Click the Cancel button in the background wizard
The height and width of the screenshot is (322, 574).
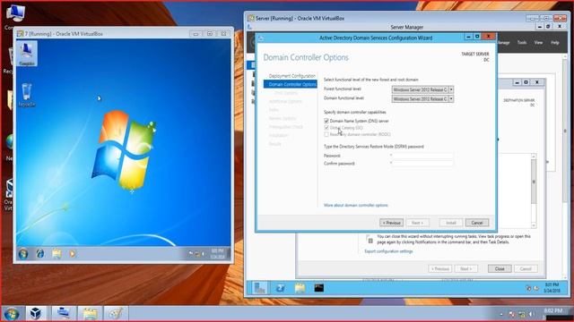tap(526, 268)
